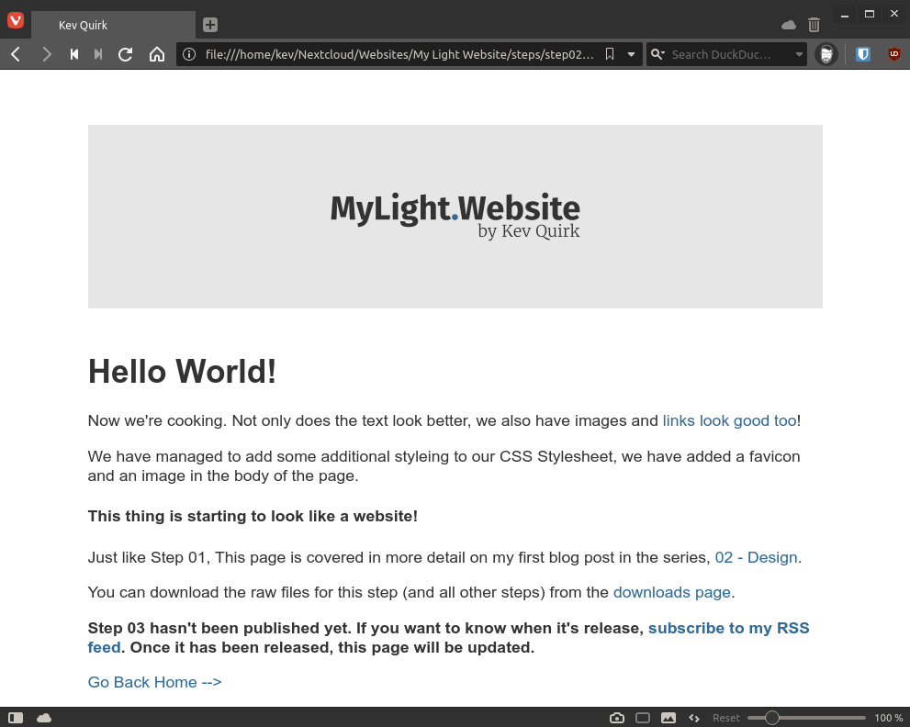Open the Vivaldi profile avatar
Viewport: 910px width, 727px height.
[x=826, y=54]
